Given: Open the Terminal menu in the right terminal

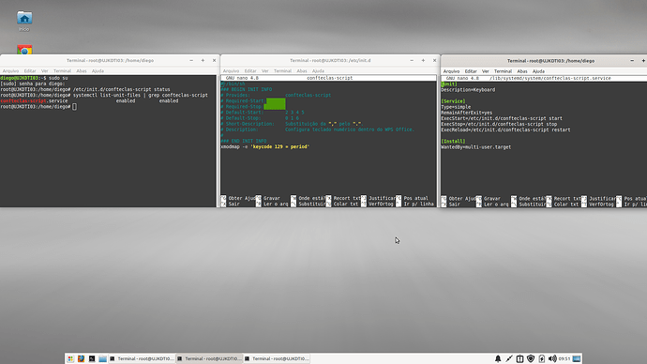Looking at the screenshot, I should pos(503,71).
